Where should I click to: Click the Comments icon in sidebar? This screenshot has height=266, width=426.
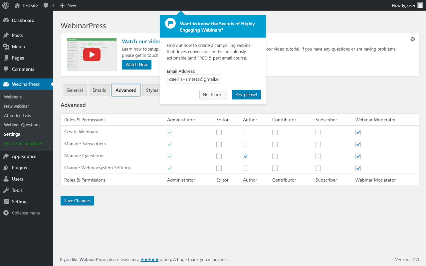coord(6,69)
